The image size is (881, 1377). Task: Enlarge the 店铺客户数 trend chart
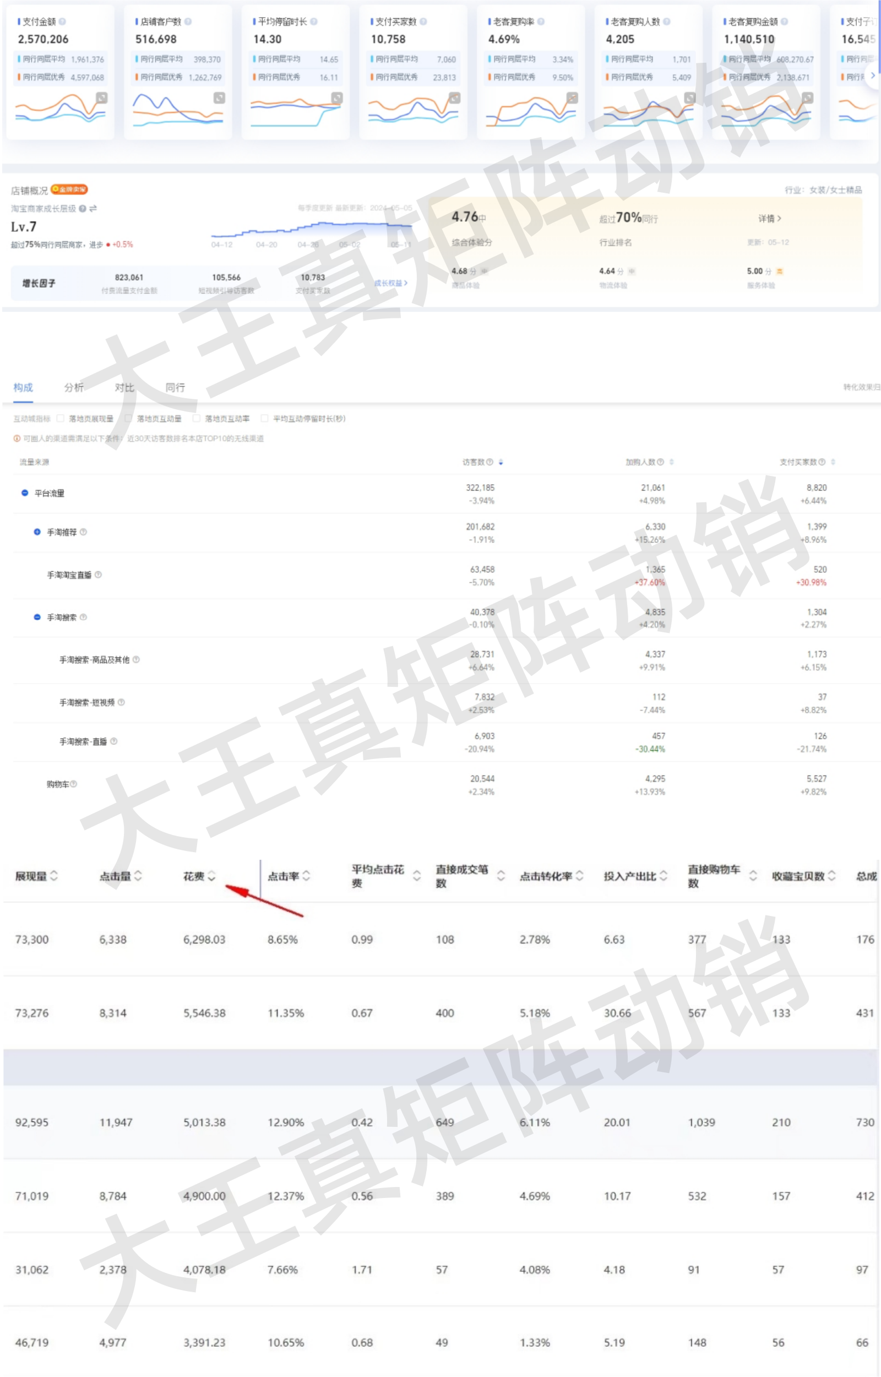coord(219,98)
